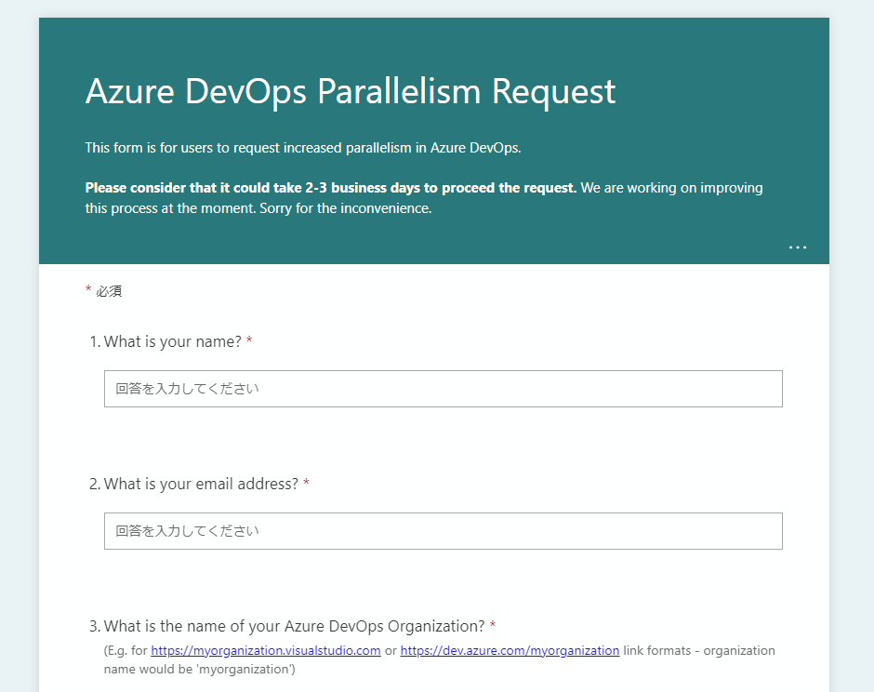Open the myorganization.visualstudio.com link
Viewport: 874px width, 692px height.
(265, 650)
